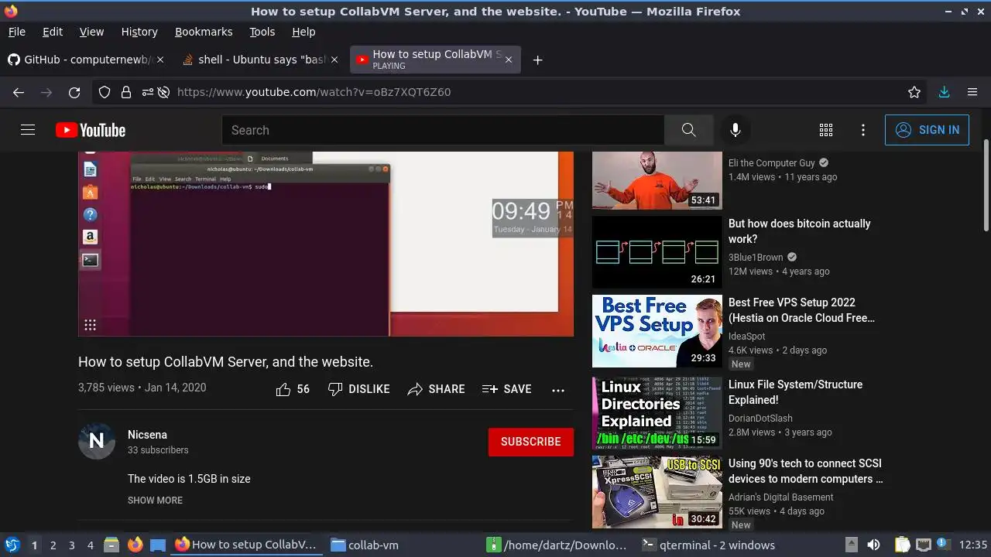Open the Eli the Computer Guy video thumbnail
Image resolution: width=991 pixels, height=557 pixels.
[657, 180]
